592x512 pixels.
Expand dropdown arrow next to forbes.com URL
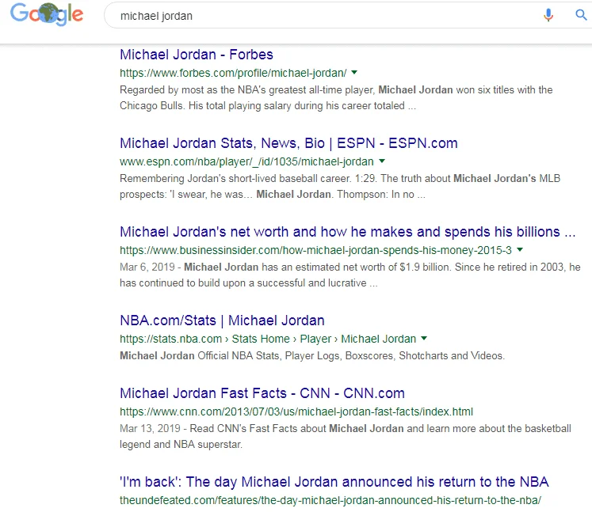(354, 72)
